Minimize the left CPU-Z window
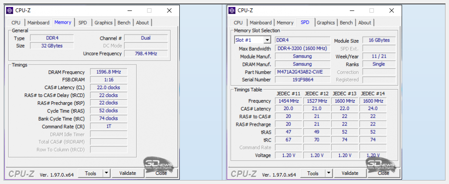449x184 pixels. click(130, 10)
